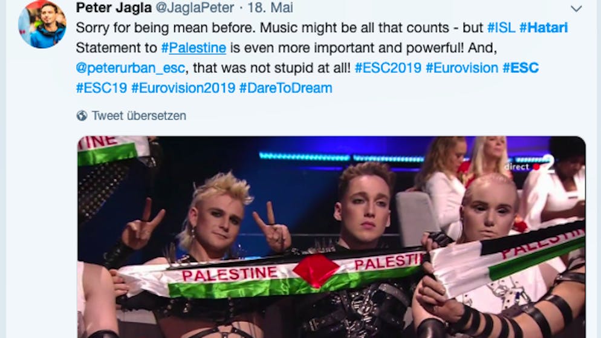Viewport: 601px width, 338px height.
Task: Open the @JaglaPeter handle link
Action: click(x=195, y=7)
